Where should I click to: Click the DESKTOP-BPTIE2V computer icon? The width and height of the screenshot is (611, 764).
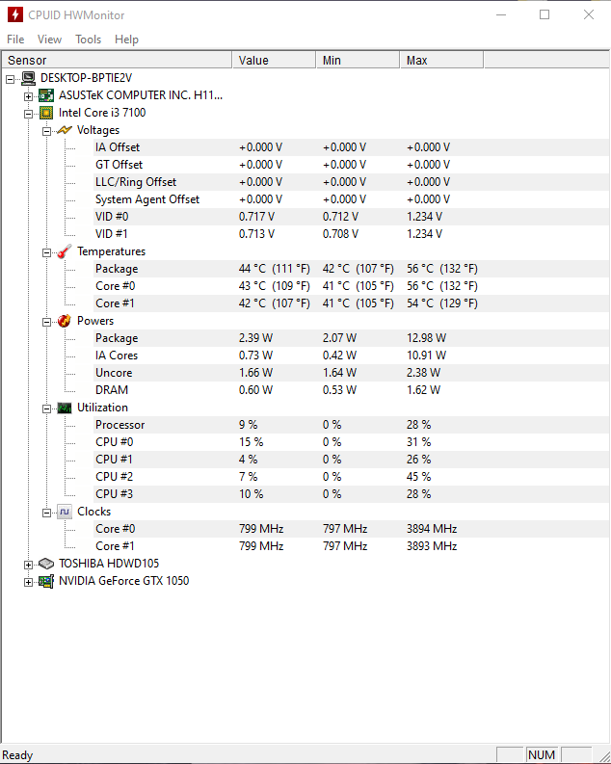click(x=29, y=78)
